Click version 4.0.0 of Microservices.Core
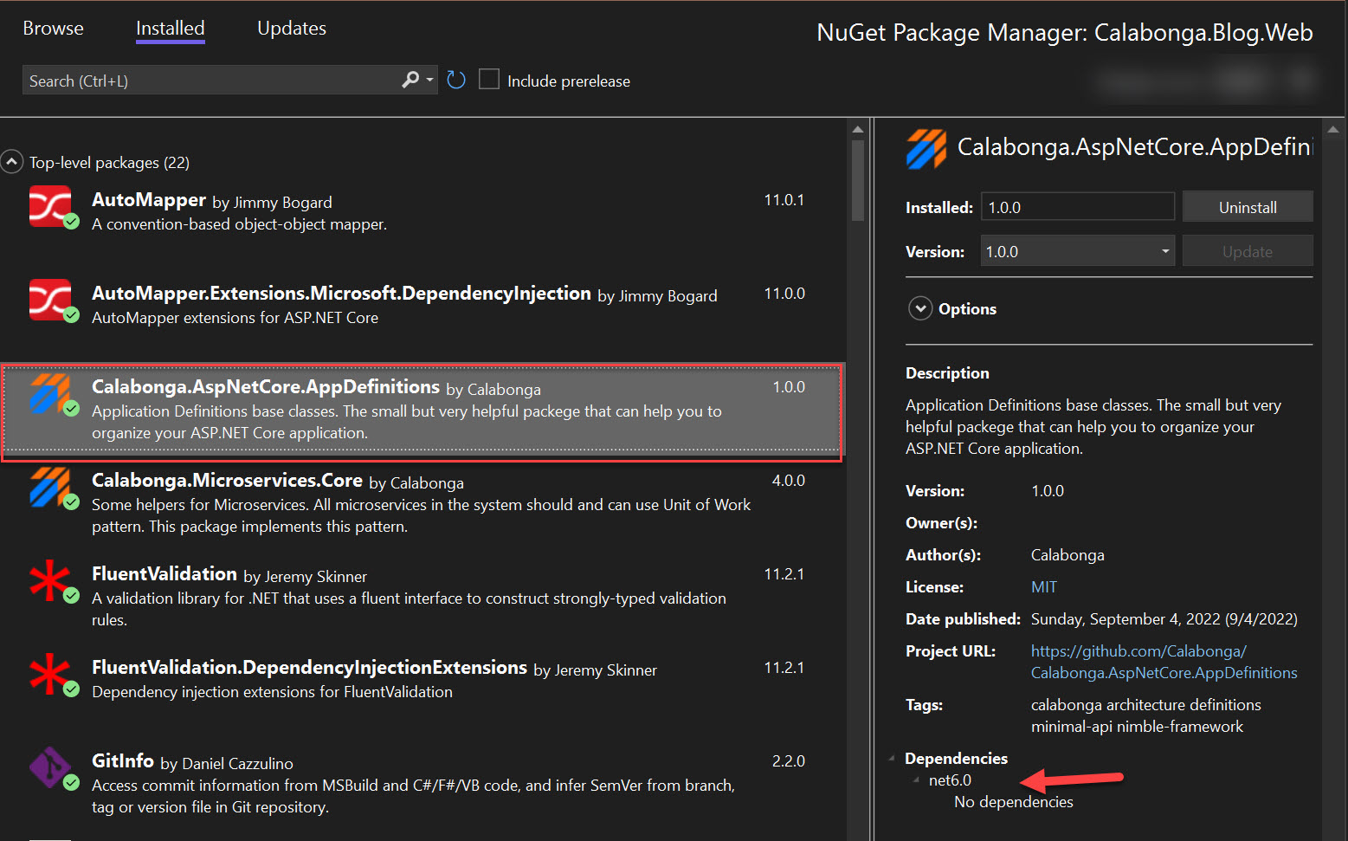Image resolution: width=1348 pixels, height=841 pixels. pyautogui.click(x=789, y=481)
